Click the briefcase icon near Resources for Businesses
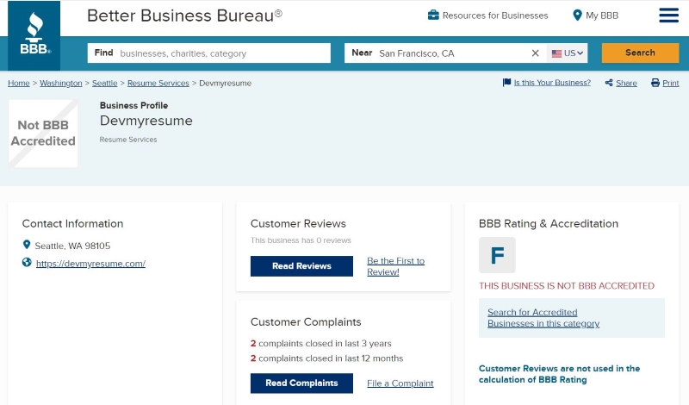This screenshot has width=689, height=405. (x=433, y=15)
